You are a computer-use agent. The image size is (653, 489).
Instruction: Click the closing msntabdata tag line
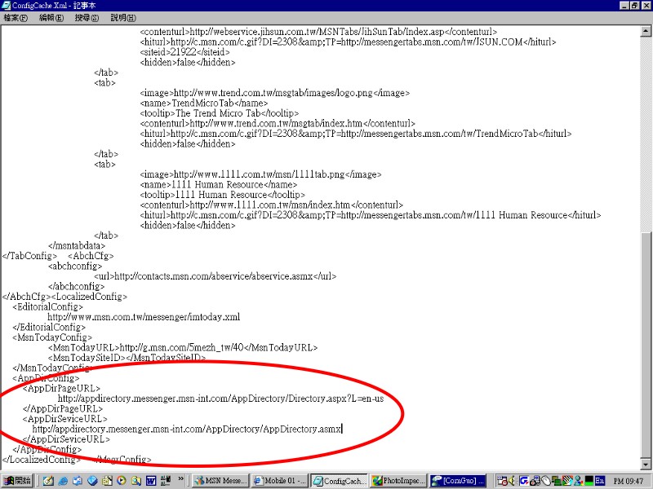(x=77, y=246)
